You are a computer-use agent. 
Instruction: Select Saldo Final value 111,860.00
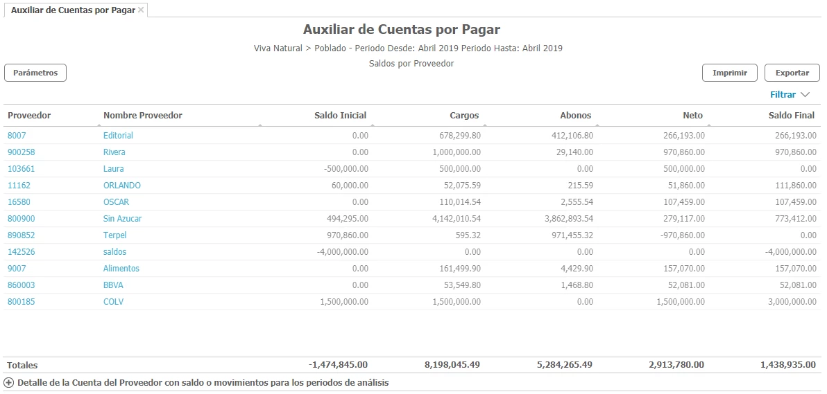[x=795, y=186]
